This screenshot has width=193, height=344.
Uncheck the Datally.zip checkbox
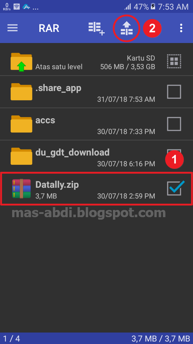[174, 188]
